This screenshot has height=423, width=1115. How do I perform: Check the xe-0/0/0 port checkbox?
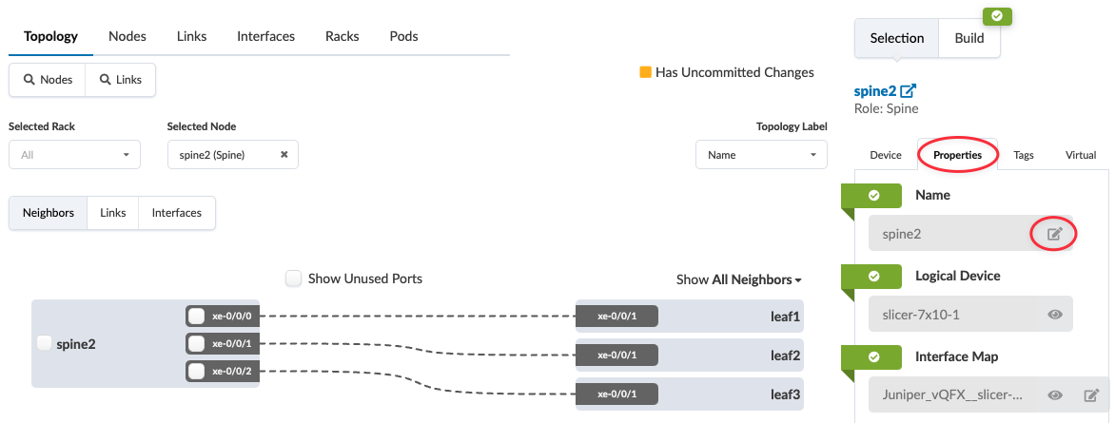[196, 317]
